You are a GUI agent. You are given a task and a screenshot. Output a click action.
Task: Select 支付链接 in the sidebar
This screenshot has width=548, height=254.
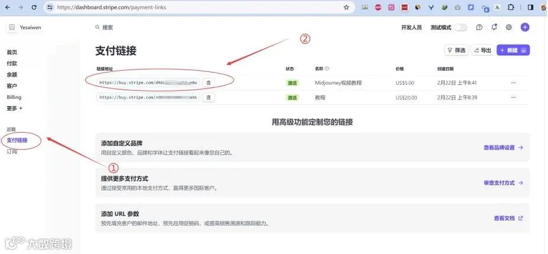click(x=17, y=140)
